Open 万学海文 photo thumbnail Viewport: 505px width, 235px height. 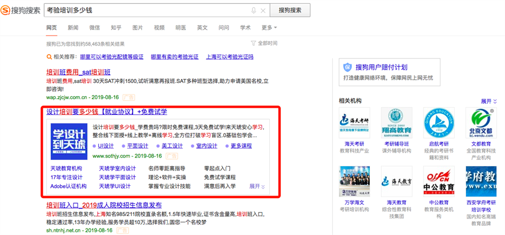pos(354,181)
